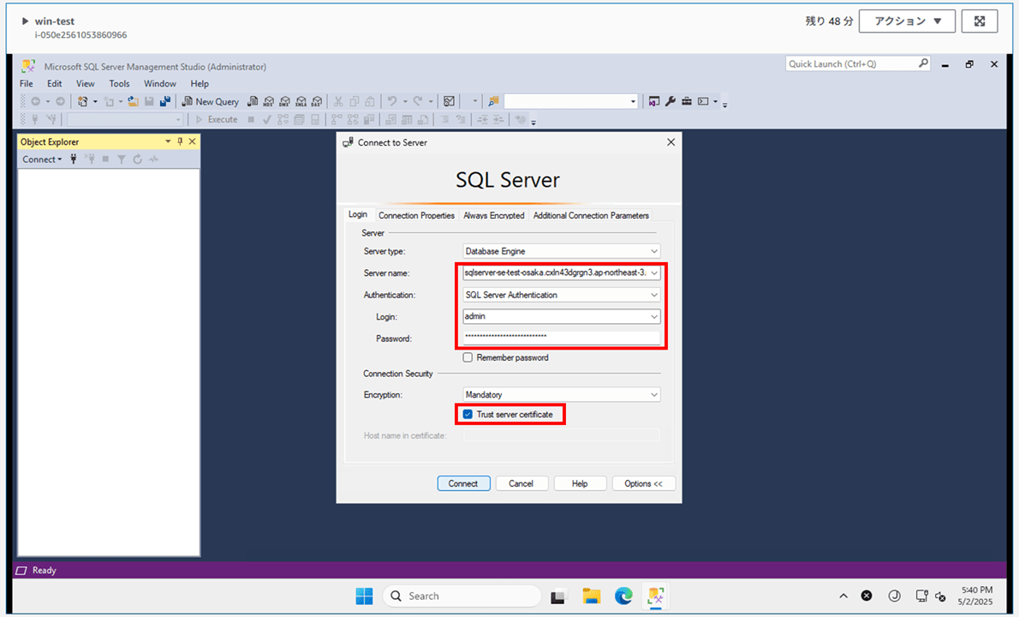Check the Remember password checkbox
This screenshot has width=1019, height=617.
468,357
